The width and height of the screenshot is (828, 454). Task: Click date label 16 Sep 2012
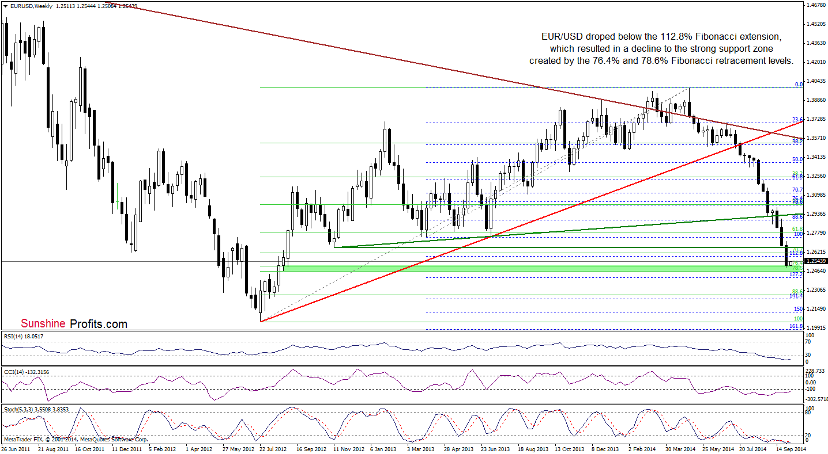311,448
